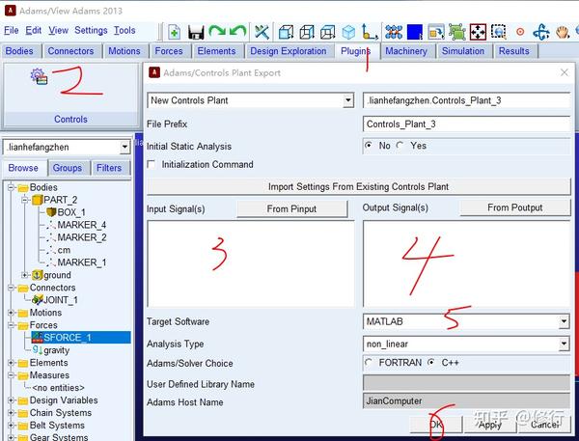Click the center view four-arrows icon

click(x=478, y=32)
